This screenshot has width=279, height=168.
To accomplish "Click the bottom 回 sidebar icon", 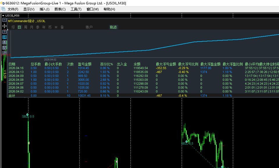I will pos(4,53).
